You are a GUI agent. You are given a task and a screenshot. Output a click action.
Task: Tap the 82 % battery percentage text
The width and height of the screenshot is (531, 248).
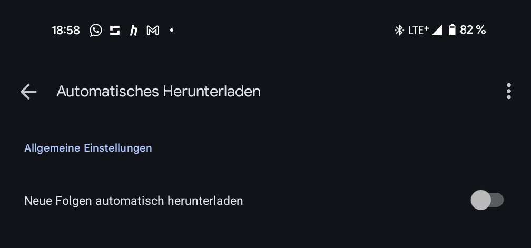(x=473, y=30)
